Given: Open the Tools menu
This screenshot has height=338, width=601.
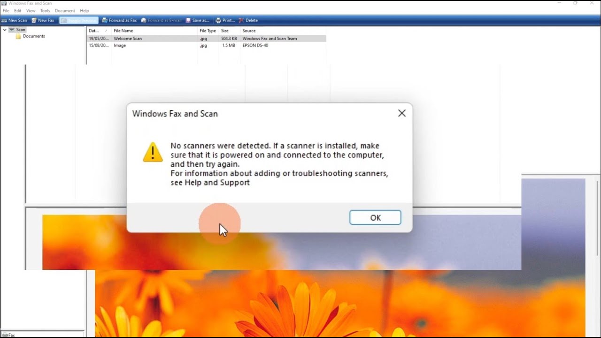Looking at the screenshot, I should pyautogui.click(x=45, y=10).
